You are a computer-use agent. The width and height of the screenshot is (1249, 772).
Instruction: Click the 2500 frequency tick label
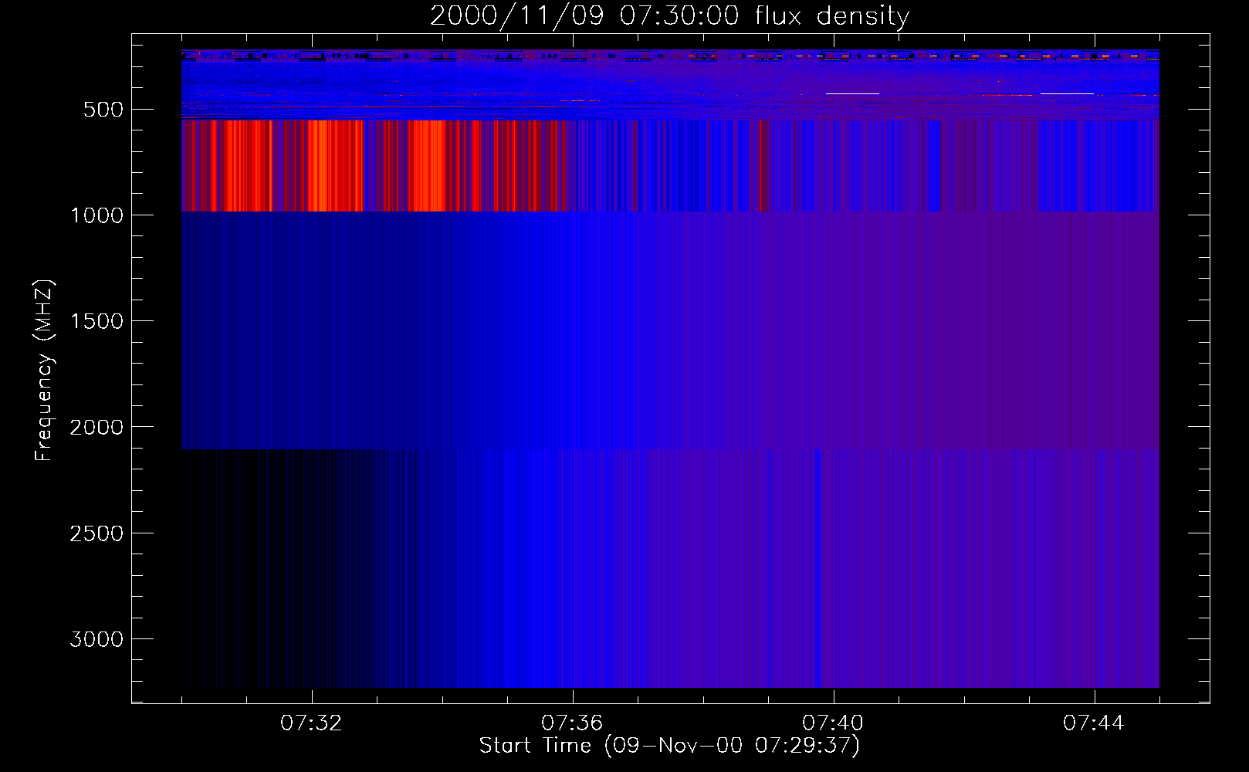point(96,533)
